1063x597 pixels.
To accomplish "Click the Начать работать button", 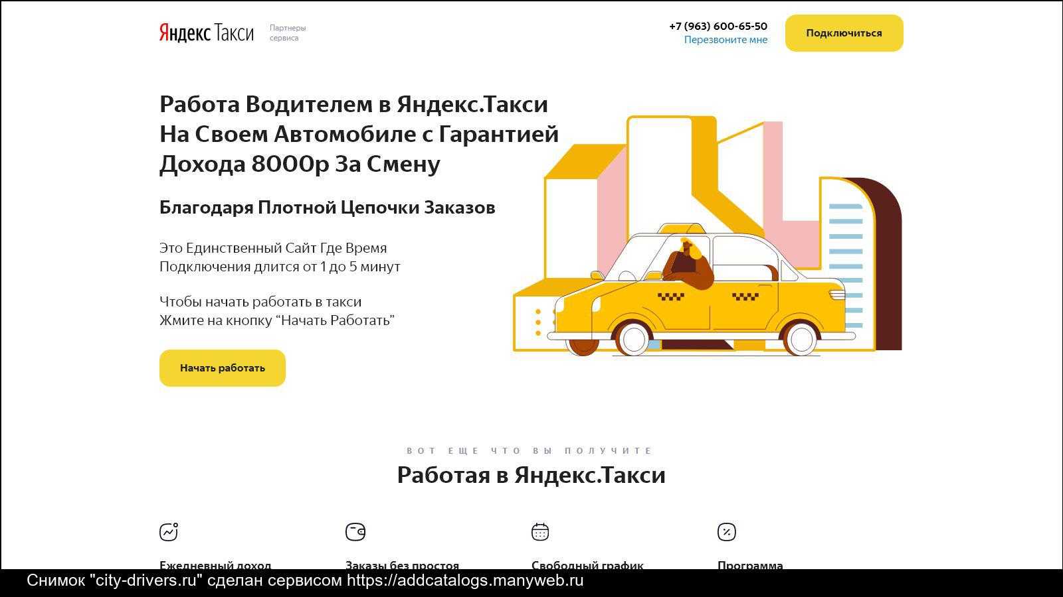I will 223,368.
